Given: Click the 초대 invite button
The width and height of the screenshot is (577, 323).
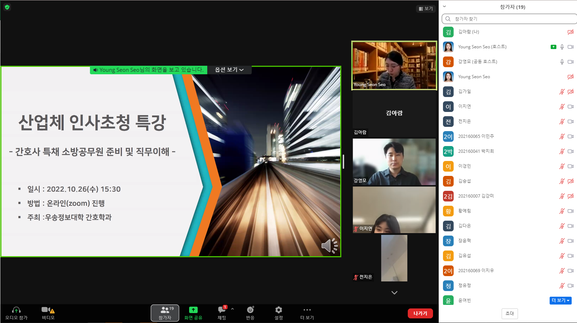Looking at the screenshot, I should [510, 313].
